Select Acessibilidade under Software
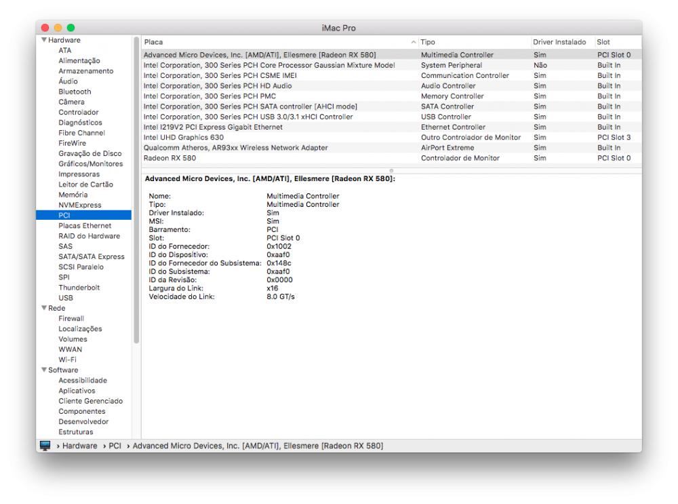 [83, 381]
